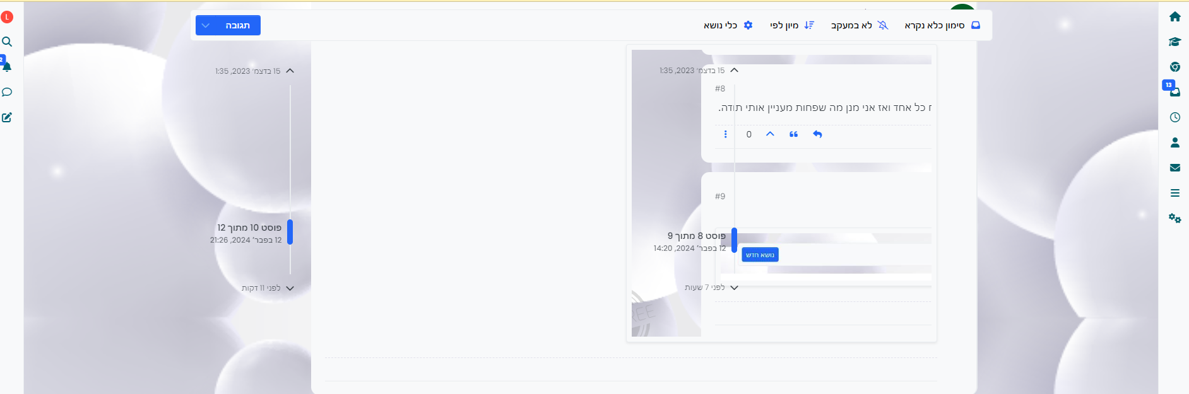The width and height of the screenshot is (1189, 394).
Task: Open the hamburger list icon in sidebar
Action: pyautogui.click(x=1174, y=193)
